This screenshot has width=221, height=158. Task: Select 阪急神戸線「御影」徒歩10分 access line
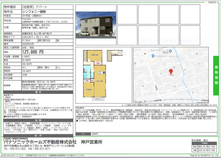tap(36, 25)
